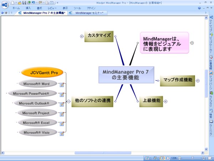Expand the pink MindManagerは topic

tap(192, 43)
